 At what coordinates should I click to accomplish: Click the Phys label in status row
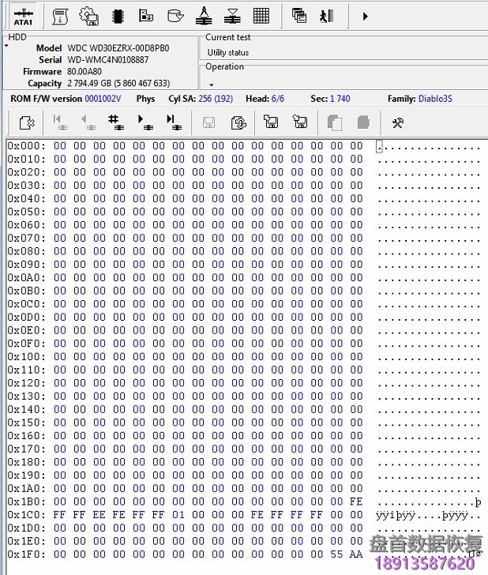145,99
